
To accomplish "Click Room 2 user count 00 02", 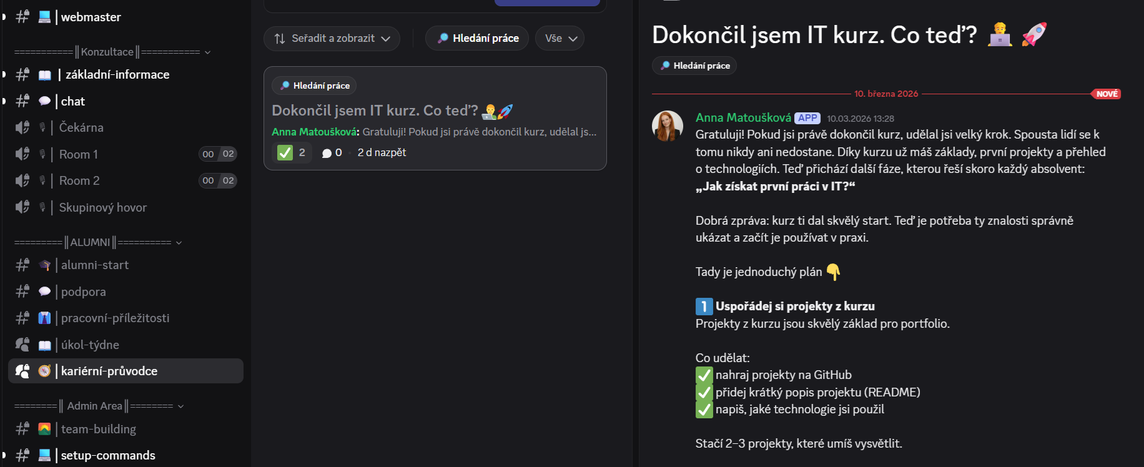I will click(x=218, y=180).
